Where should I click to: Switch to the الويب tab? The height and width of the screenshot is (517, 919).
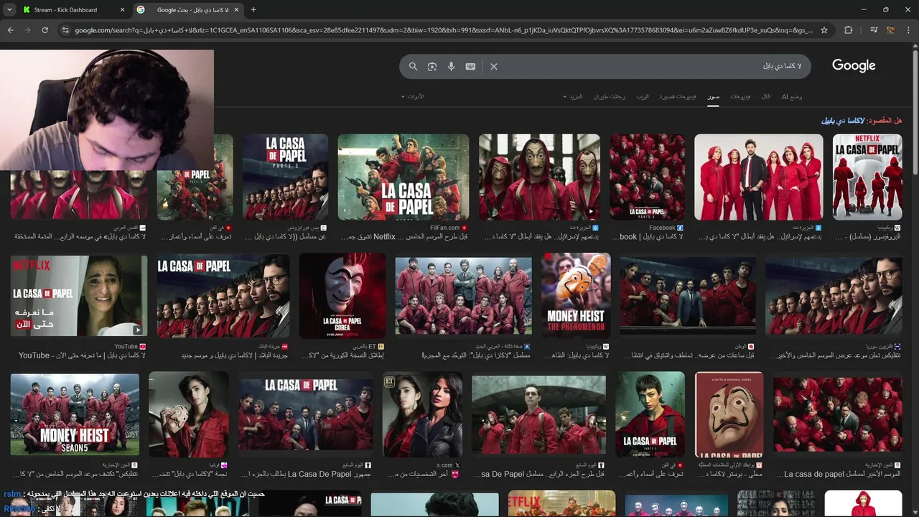pos(643,96)
